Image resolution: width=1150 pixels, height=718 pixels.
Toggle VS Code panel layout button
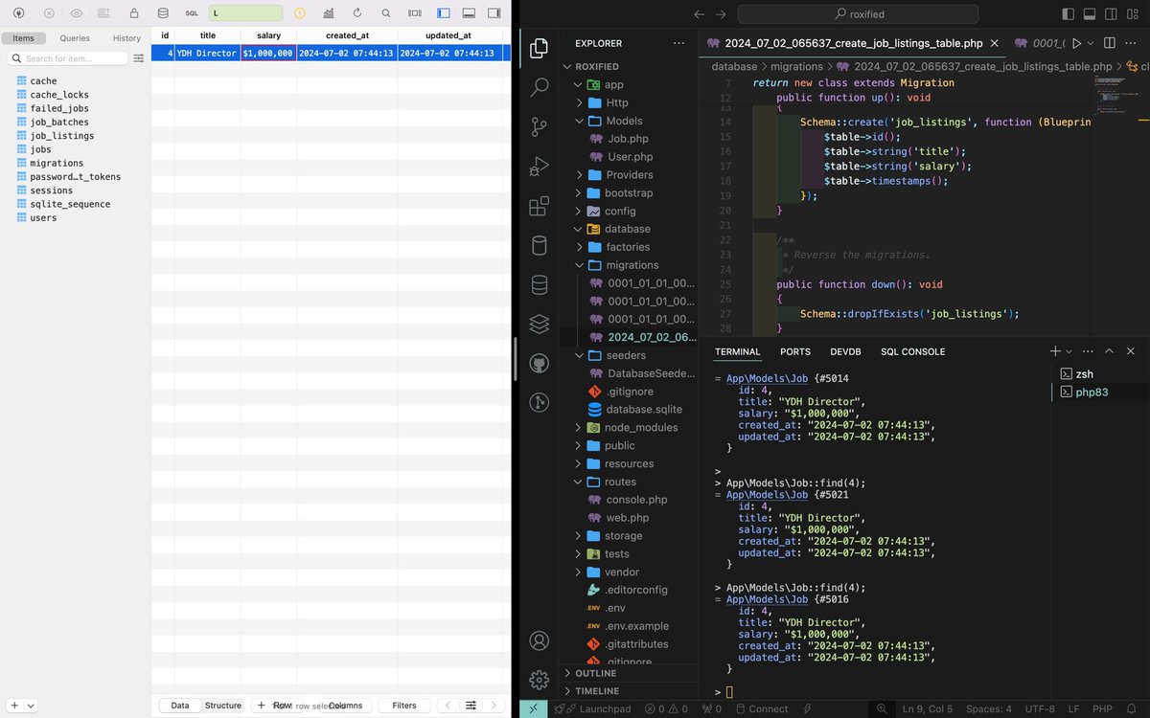point(1092,14)
